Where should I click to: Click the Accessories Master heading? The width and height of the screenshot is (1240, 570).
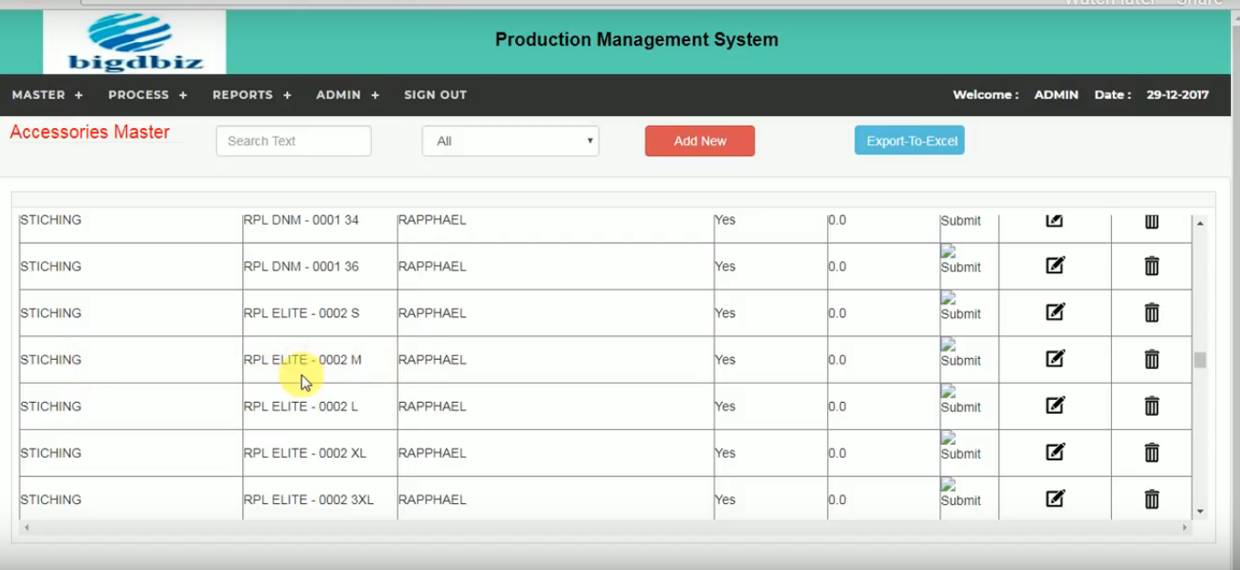(90, 132)
